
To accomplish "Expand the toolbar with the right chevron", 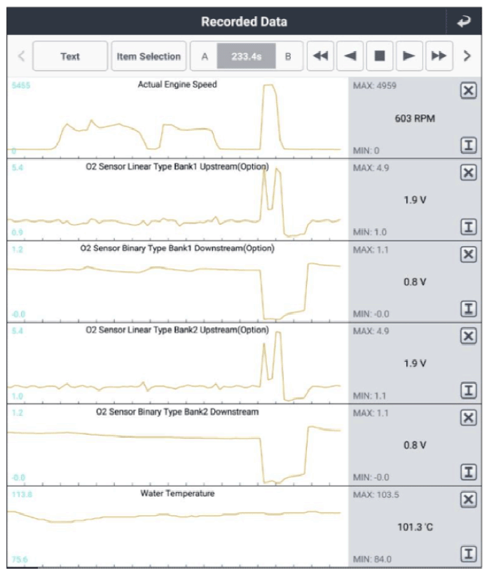I will [467, 56].
